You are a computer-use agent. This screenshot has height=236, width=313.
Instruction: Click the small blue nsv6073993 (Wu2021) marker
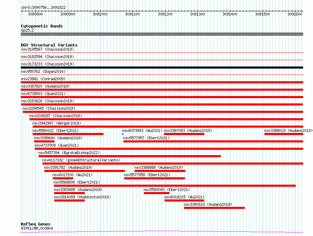[x=123, y=134]
